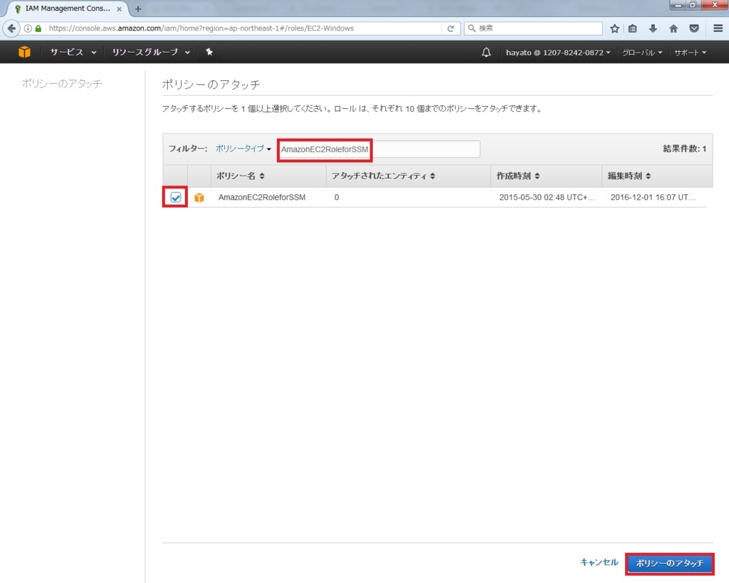
Task: Open the グローバル region dropdown
Action: pyautogui.click(x=642, y=53)
